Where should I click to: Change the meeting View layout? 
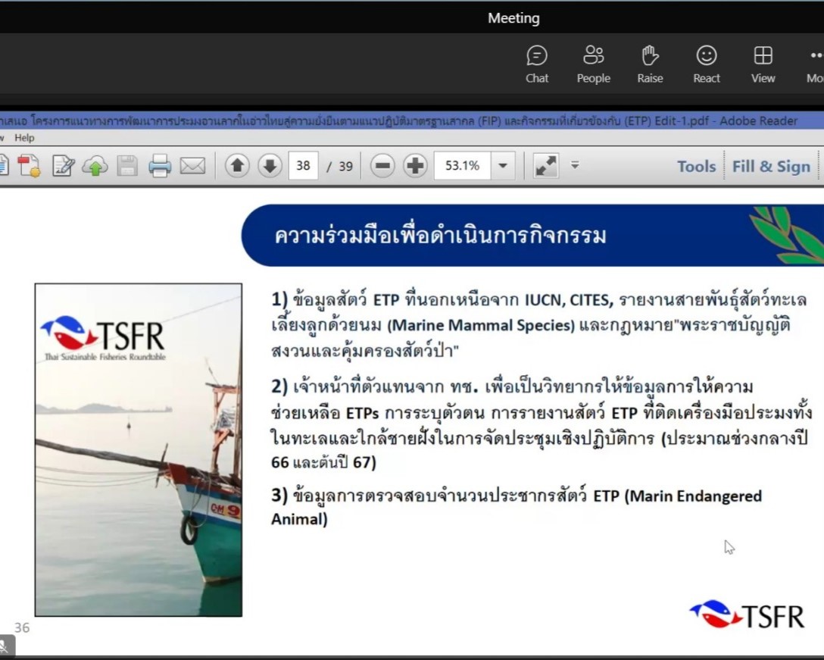[x=763, y=64]
